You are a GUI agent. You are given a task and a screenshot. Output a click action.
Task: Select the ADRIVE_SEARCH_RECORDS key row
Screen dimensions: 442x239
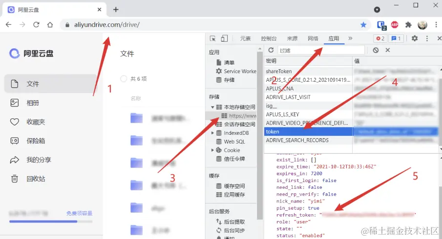click(x=308, y=140)
